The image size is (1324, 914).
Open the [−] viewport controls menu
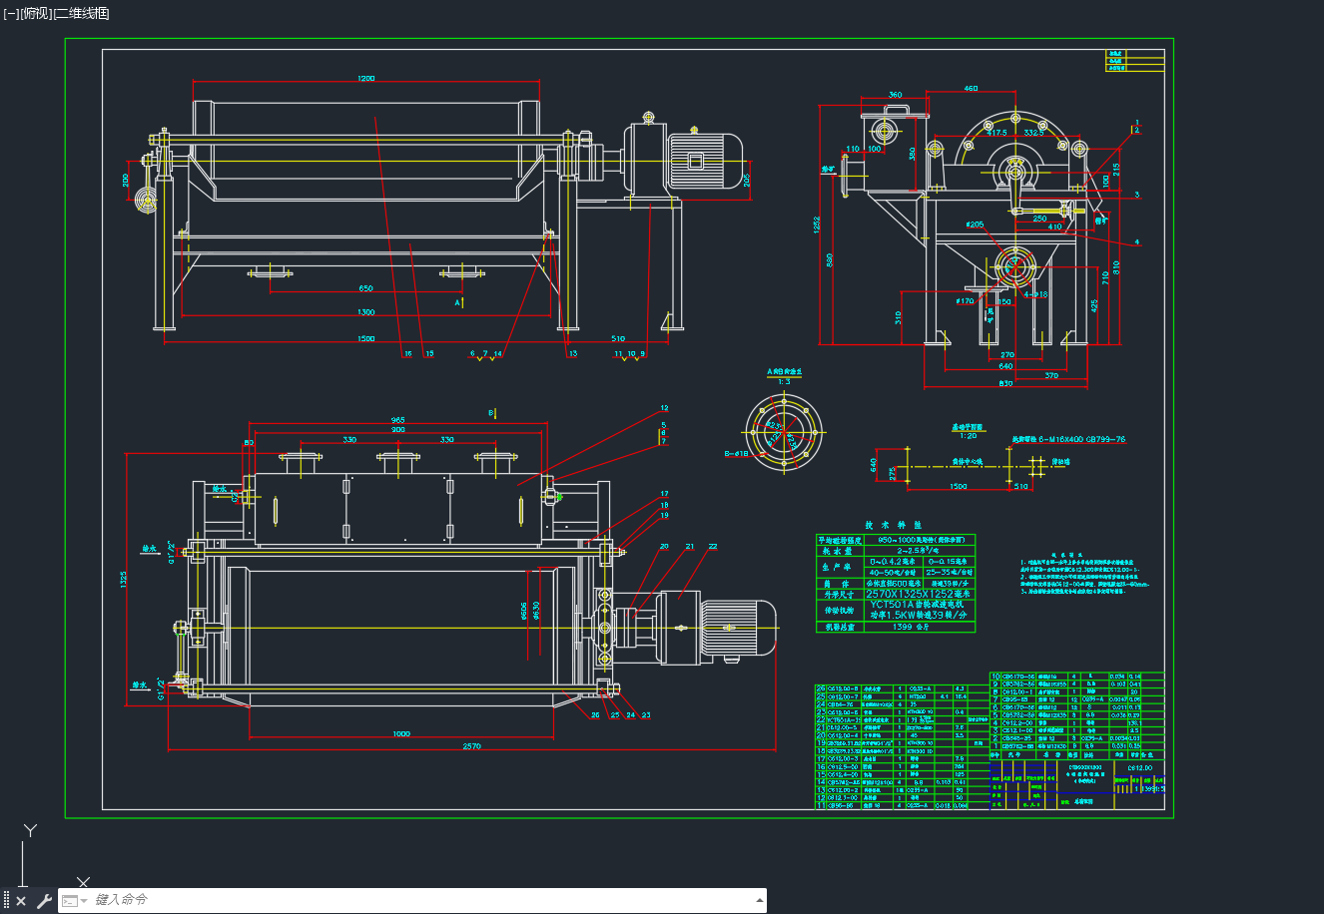coord(11,13)
